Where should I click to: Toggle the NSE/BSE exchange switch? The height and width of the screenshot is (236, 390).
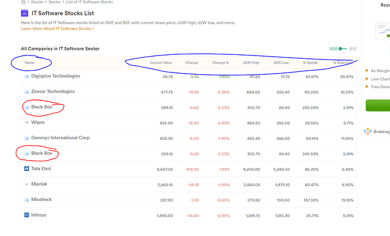coord(343,49)
